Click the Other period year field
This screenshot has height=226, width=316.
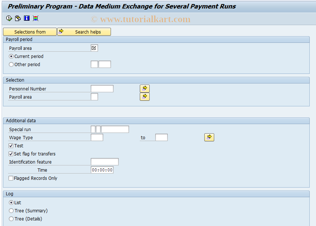coord(105,64)
